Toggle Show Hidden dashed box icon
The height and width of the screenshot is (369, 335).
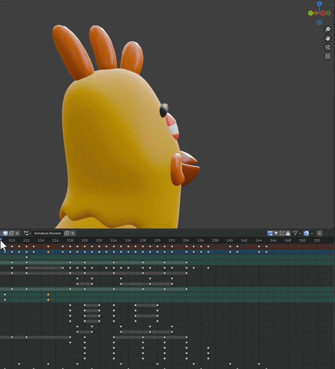click(282, 233)
